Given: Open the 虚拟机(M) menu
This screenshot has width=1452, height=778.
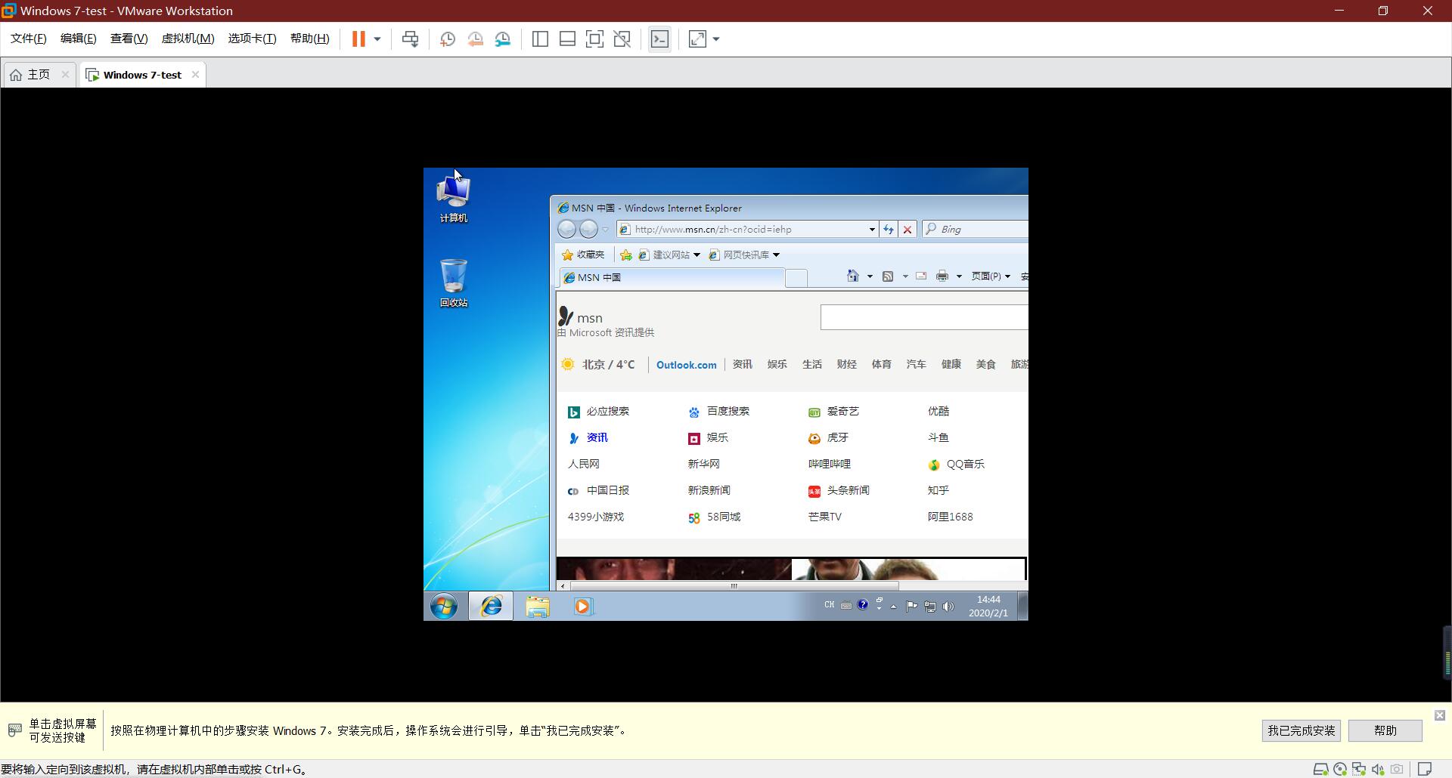Looking at the screenshot, I should 188,39.
